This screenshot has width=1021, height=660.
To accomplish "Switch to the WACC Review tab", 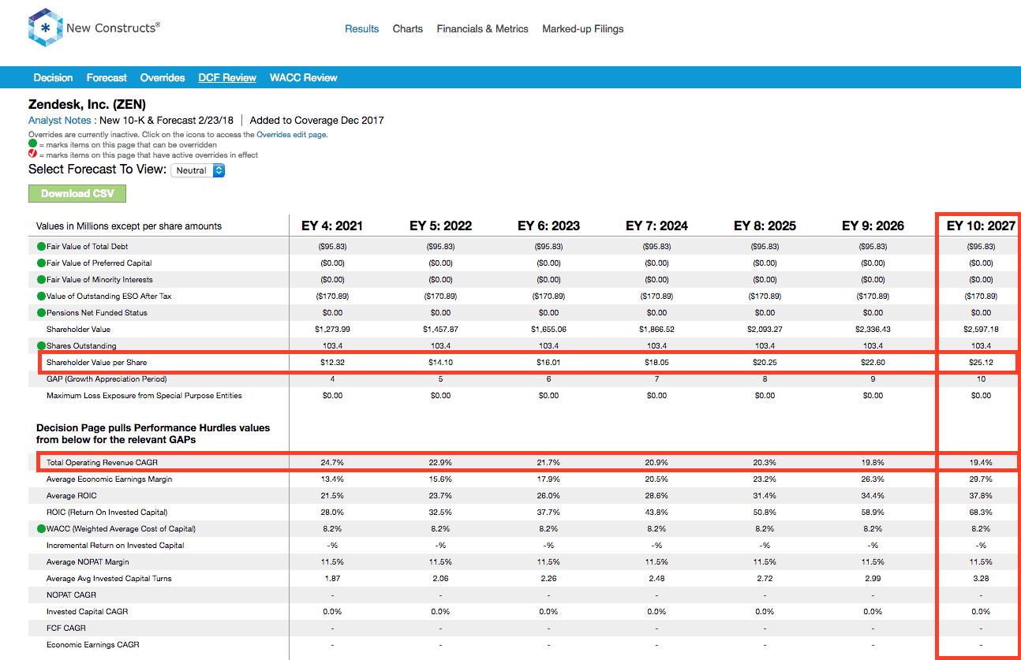I will pyautogui.click(x=304, y=77).
